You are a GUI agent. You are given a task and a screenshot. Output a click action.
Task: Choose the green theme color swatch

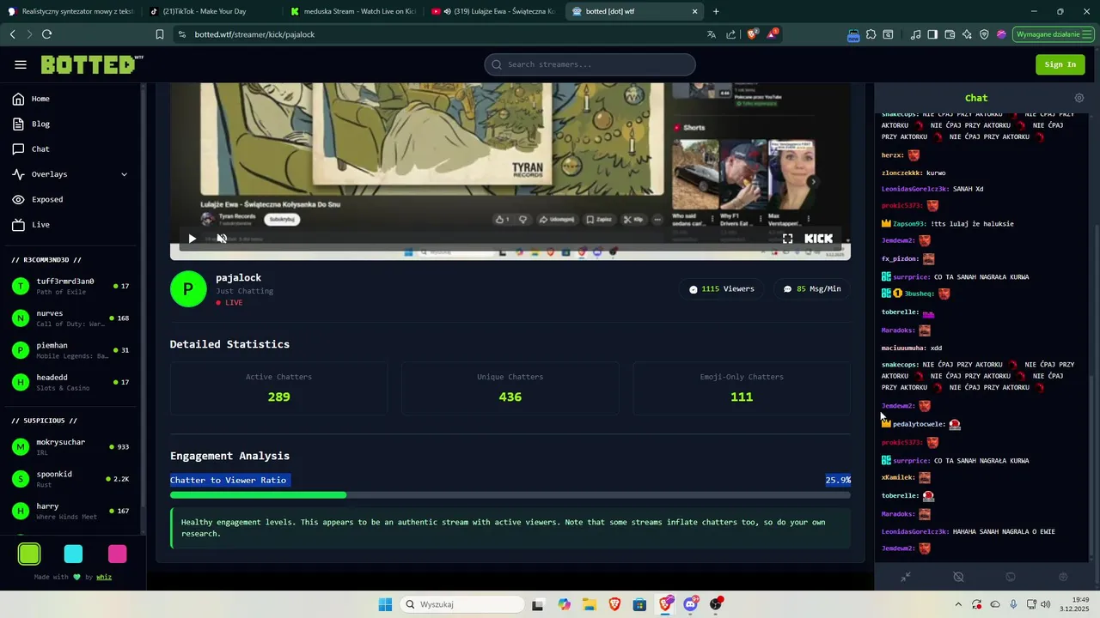[x=29, y=554]
